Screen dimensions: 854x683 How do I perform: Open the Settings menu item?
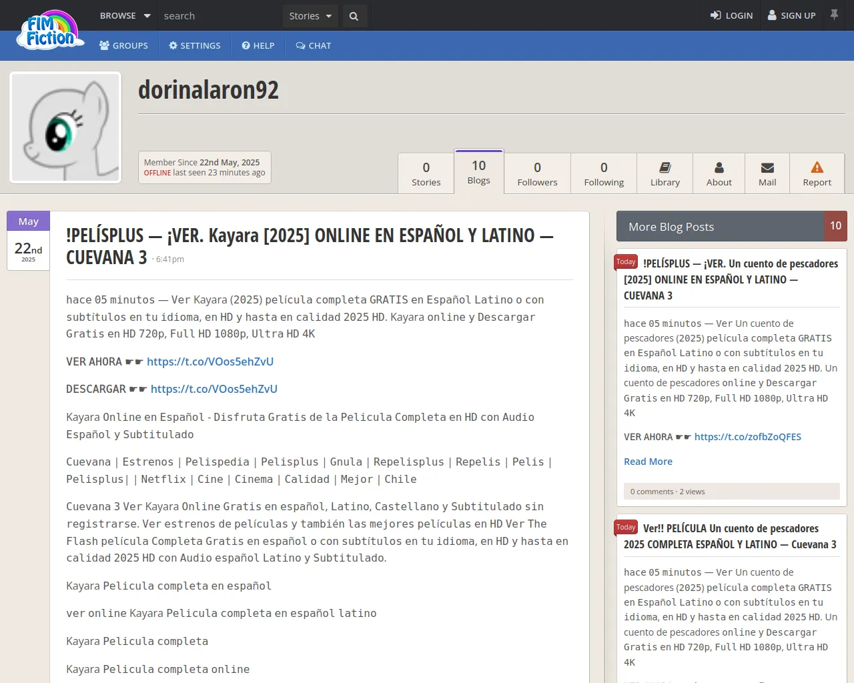tap(194, 46)
